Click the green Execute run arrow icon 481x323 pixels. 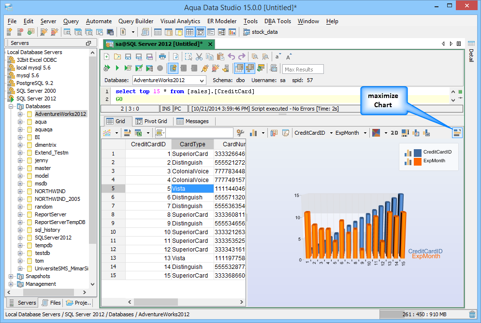[x=117, y=68]
